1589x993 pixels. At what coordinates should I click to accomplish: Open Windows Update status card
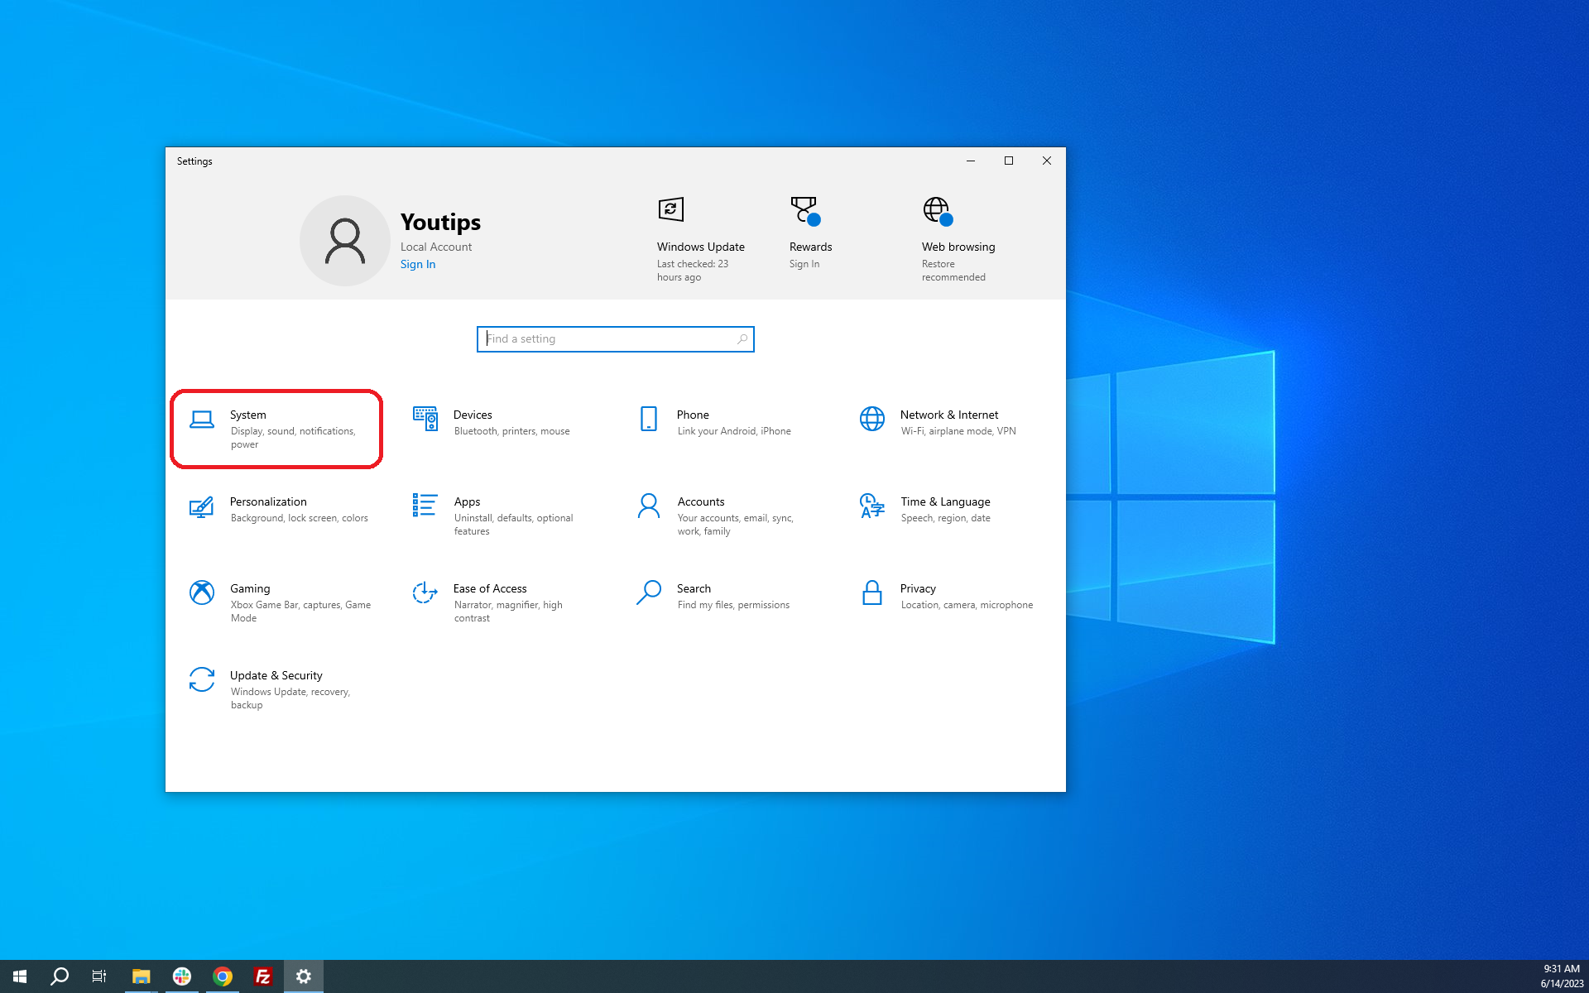pyautogui.click(x=700, y=236)
